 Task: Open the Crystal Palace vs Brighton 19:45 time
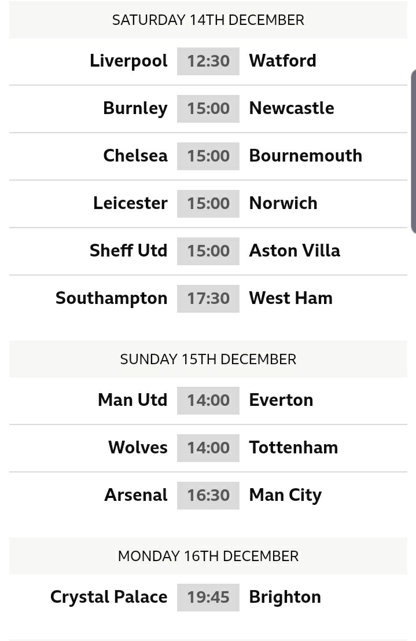coord(208,597)
